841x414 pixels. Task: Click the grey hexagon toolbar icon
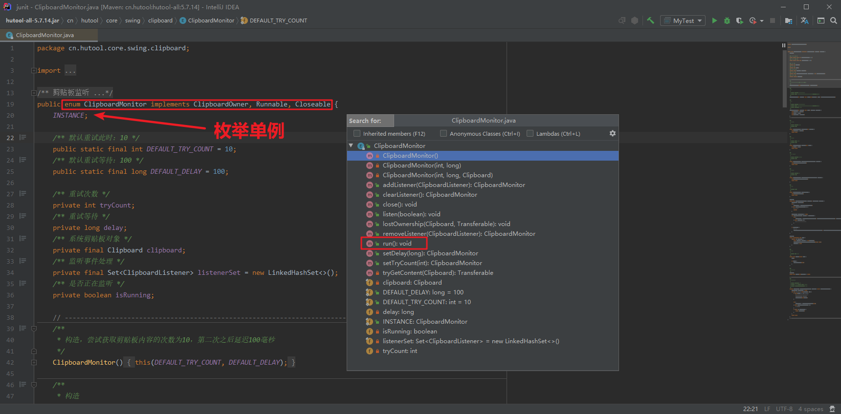coord(635,21)
